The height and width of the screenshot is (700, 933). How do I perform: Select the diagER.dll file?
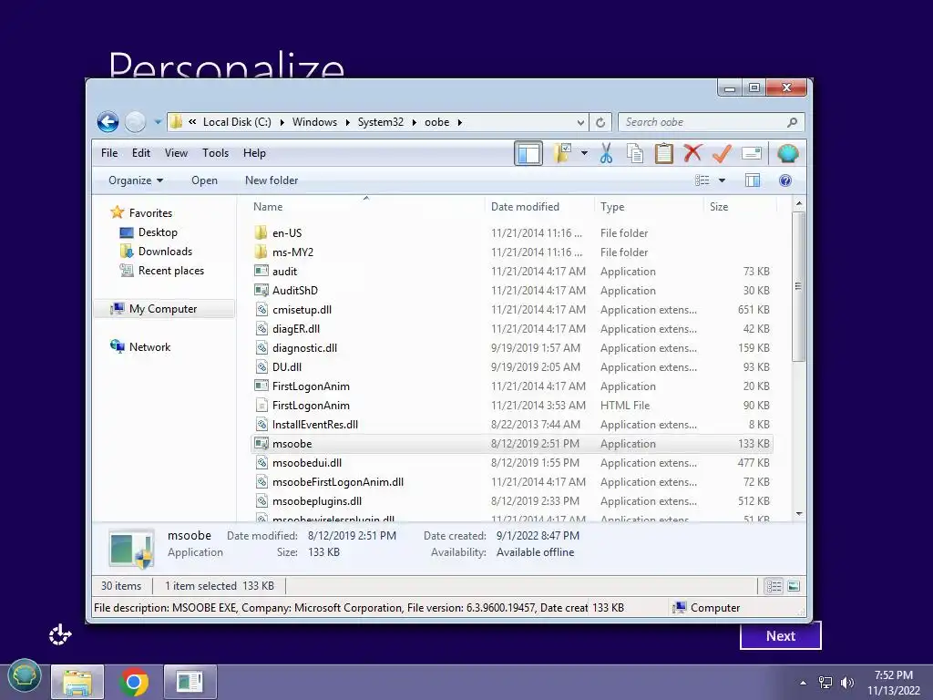coord(512,328)
